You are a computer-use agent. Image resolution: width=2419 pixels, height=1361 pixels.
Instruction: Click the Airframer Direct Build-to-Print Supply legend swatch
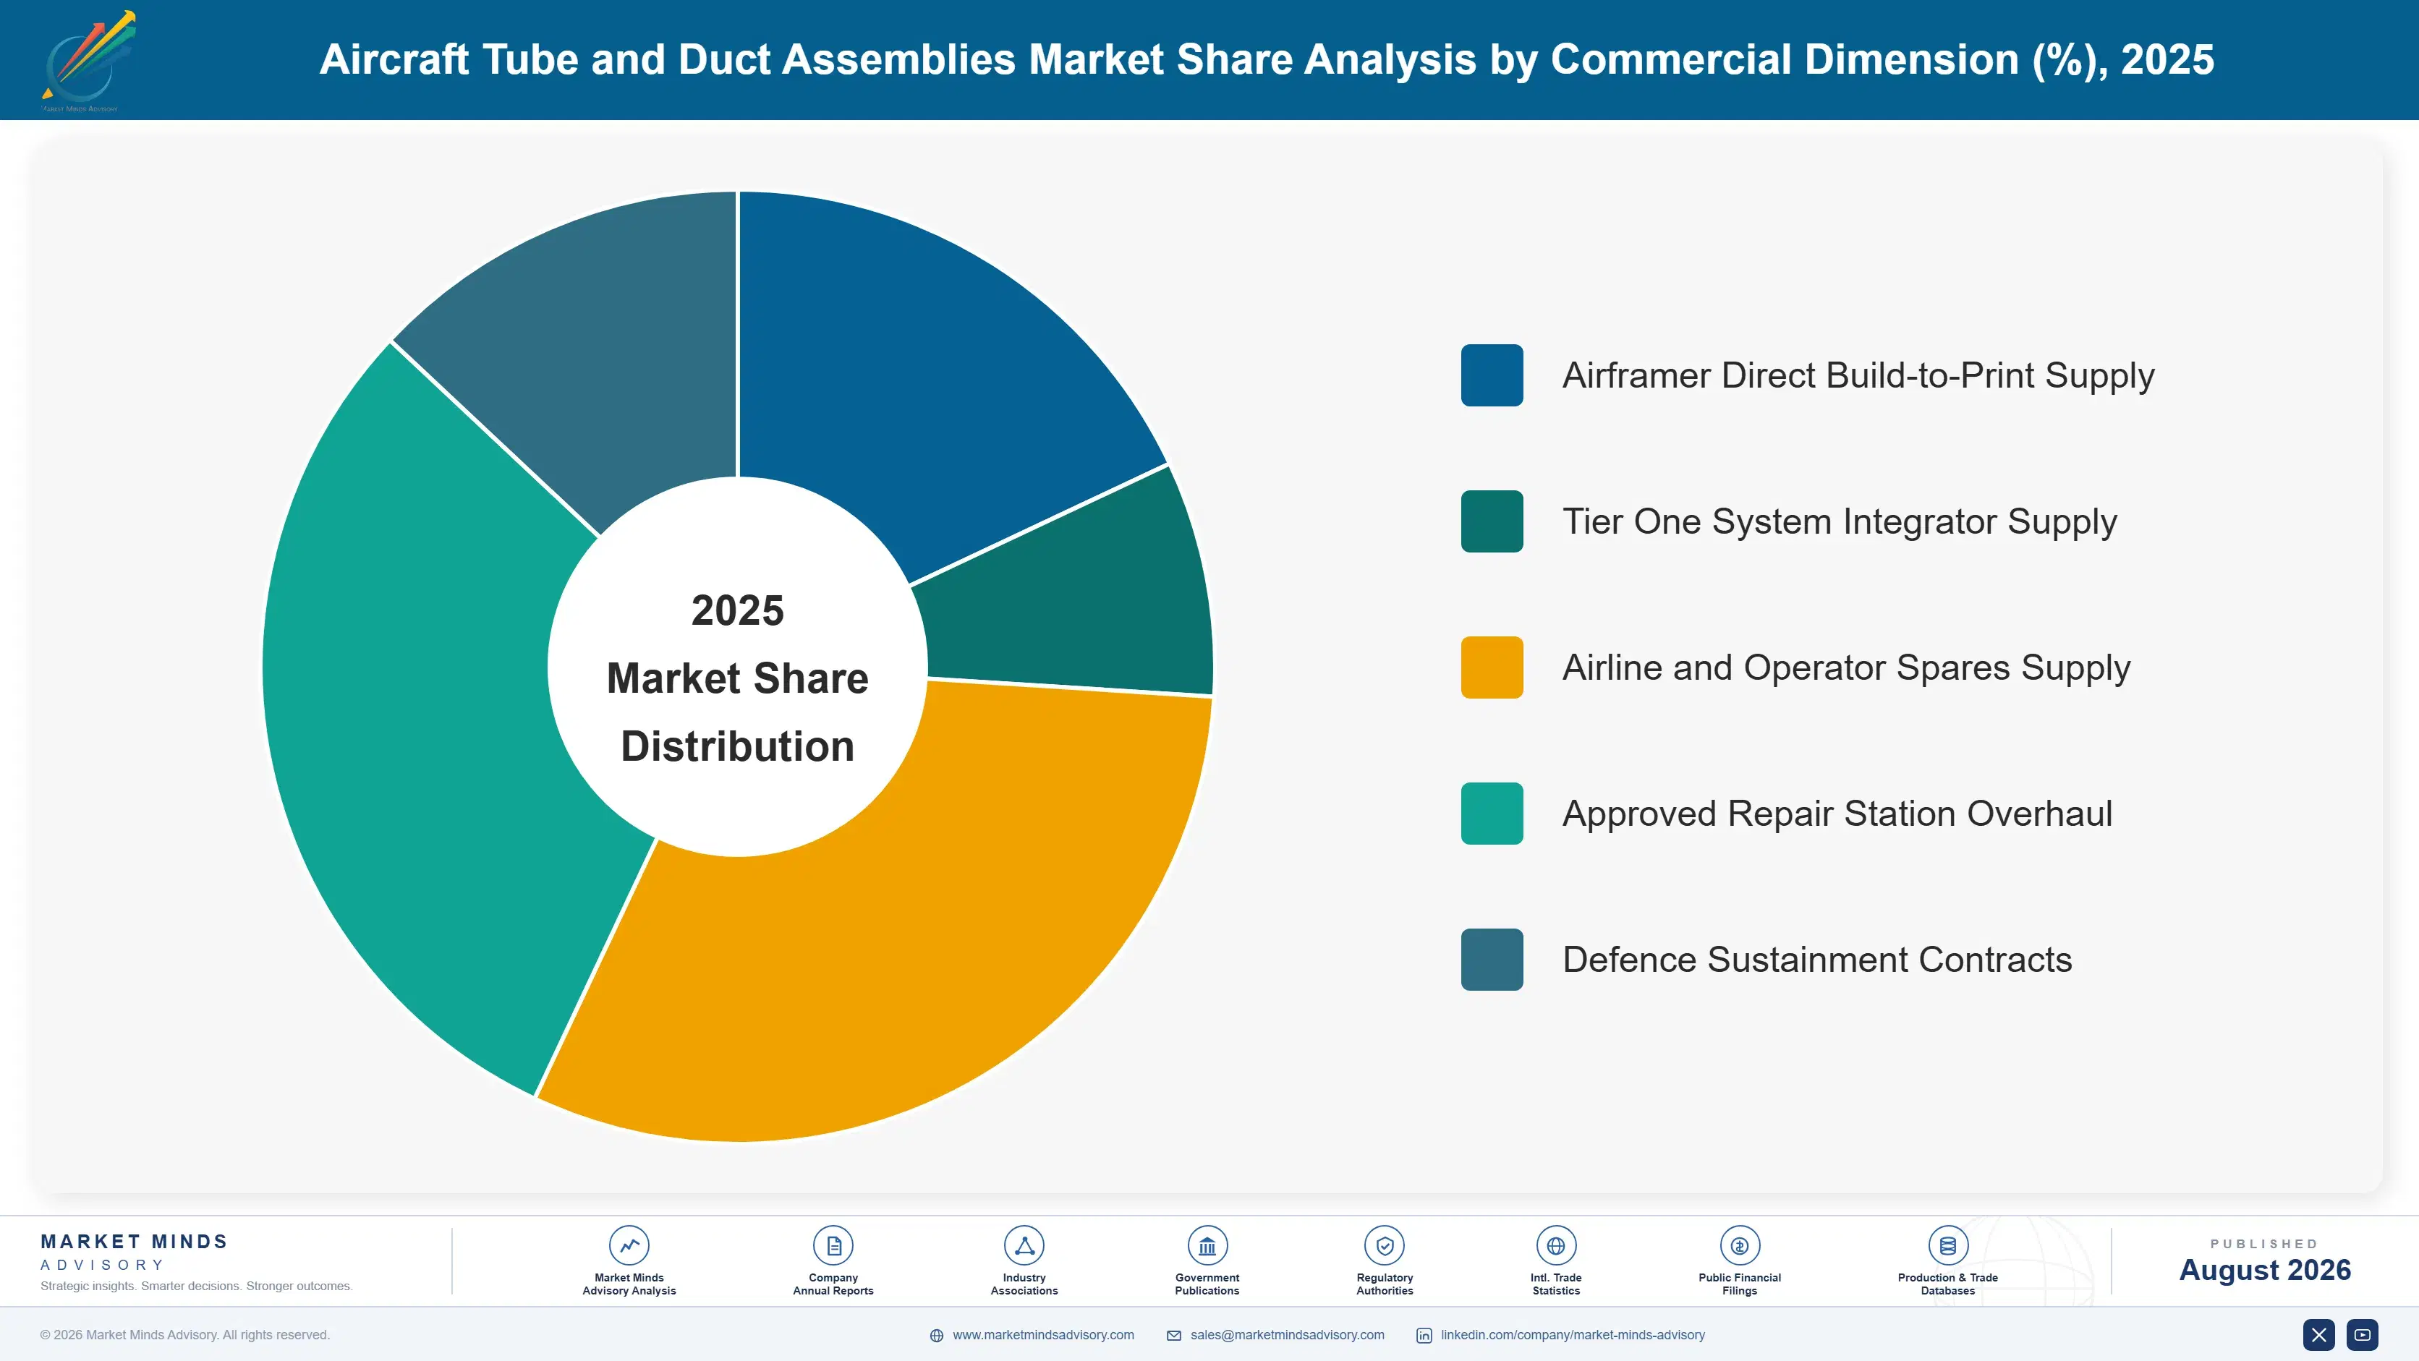[x=1492, y=375]
